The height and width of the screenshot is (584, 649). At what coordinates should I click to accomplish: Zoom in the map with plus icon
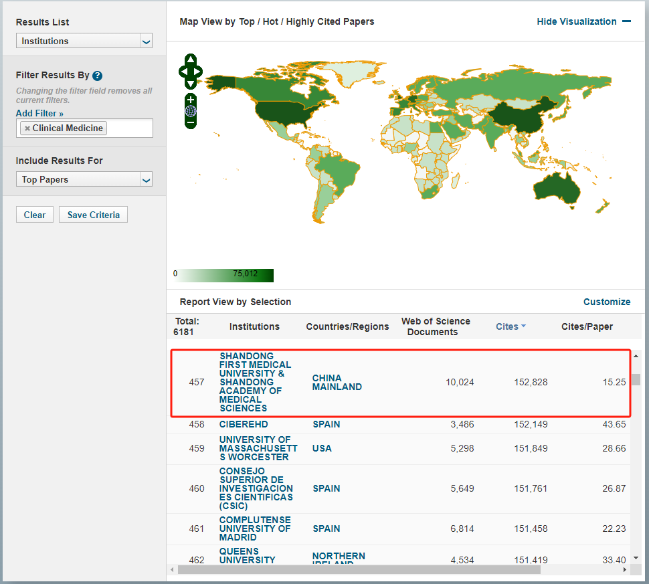click(191, 100)
